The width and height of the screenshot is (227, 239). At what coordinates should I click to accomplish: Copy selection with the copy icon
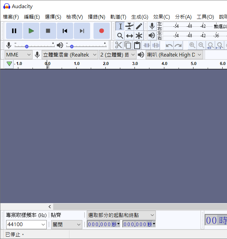click(x=128, y=45)
